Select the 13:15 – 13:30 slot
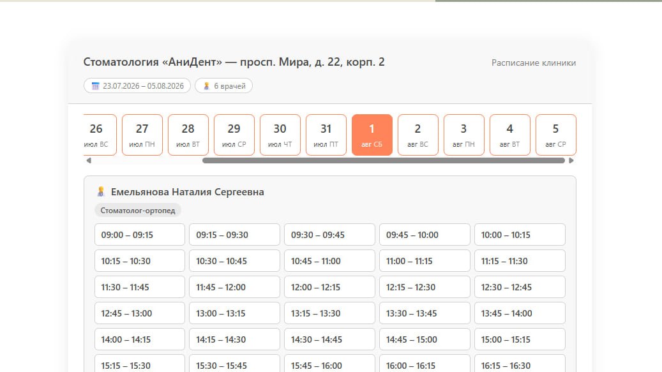This screenshot has height=372, width=662. tap(330, 313)
